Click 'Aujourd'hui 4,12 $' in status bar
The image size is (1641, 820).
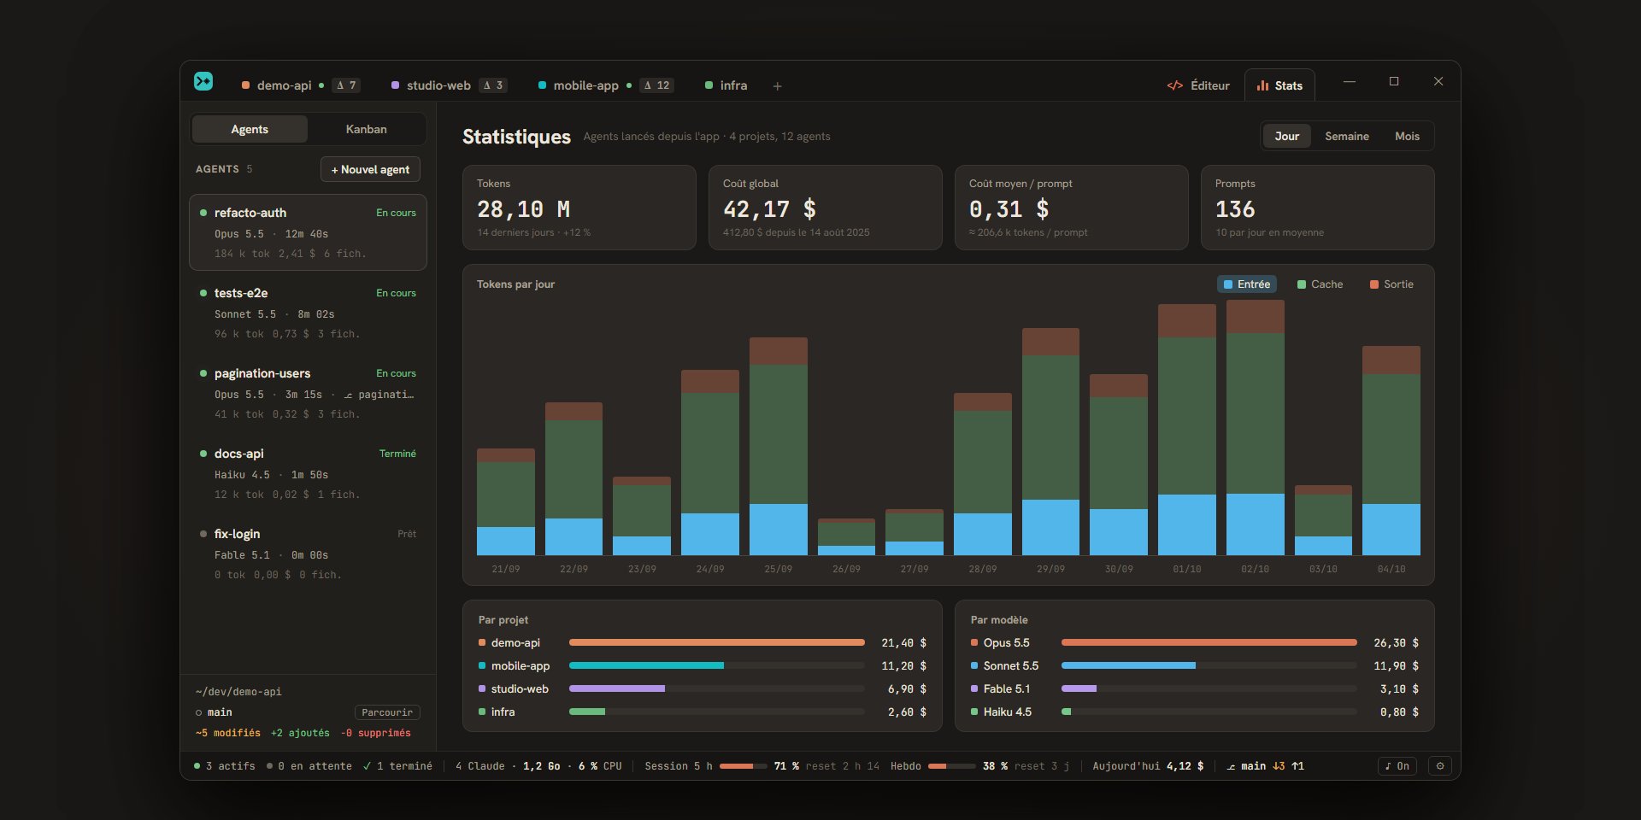(1148, 766)
